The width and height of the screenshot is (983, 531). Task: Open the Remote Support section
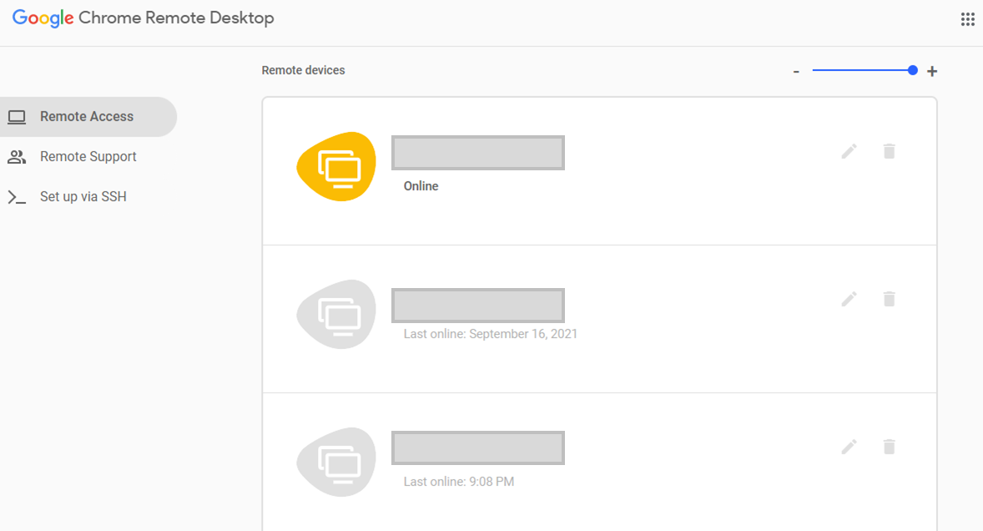tap(88, 157)
